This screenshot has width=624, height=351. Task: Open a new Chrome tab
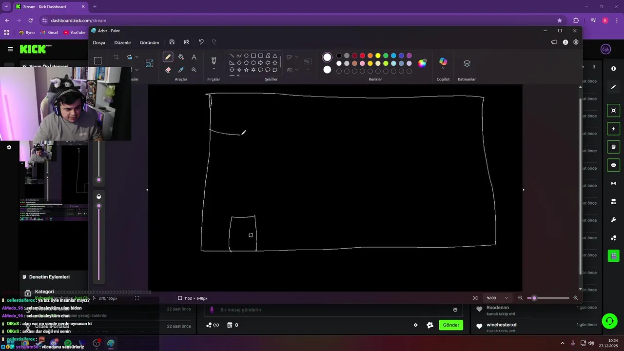95,7
